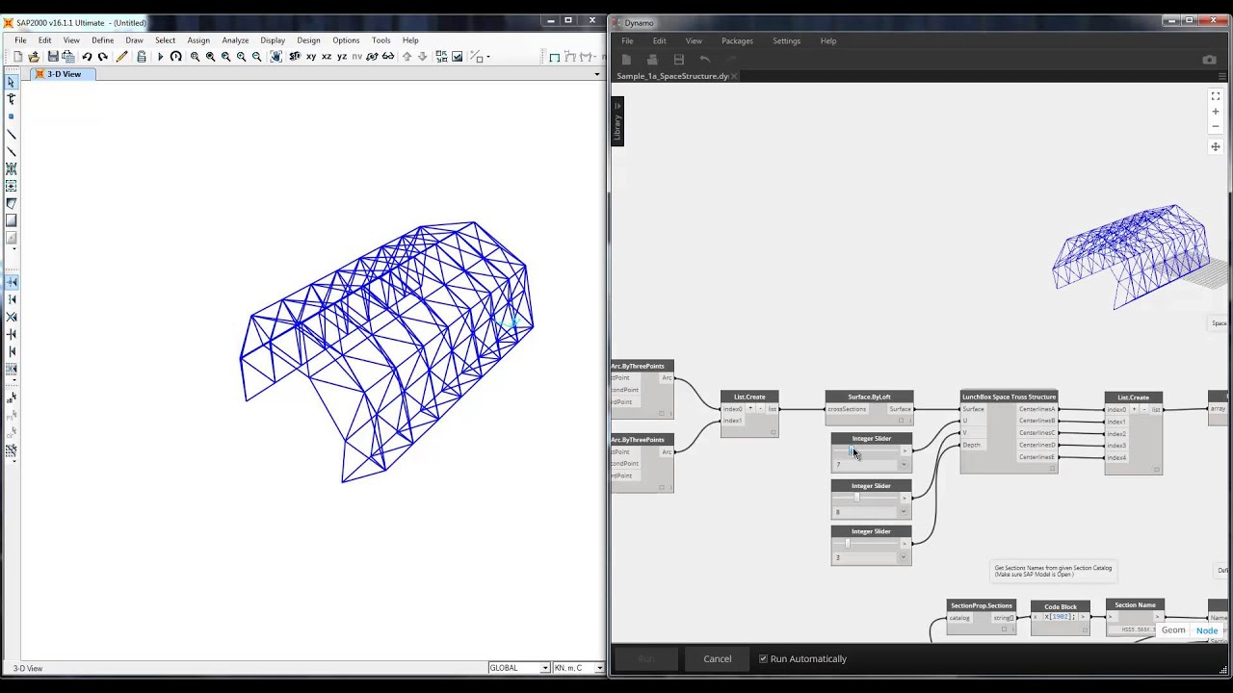Click the Code Block input field
Image resolution: width=1233 pixels, height=693 pixels.
coord(1061,617)
